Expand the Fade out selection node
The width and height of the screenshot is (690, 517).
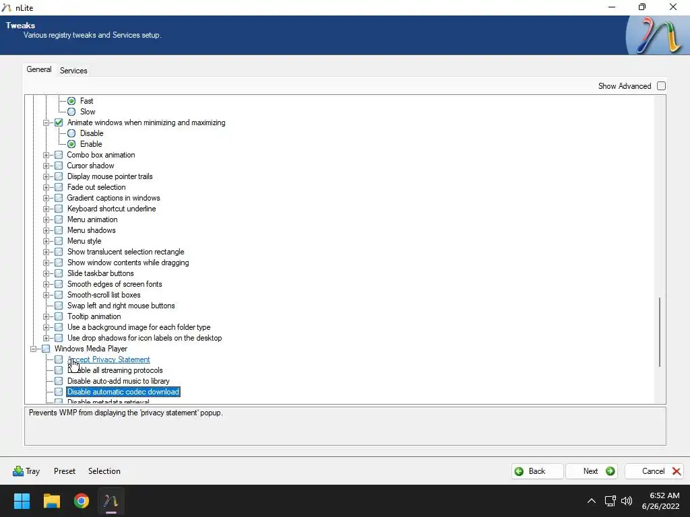46,187
